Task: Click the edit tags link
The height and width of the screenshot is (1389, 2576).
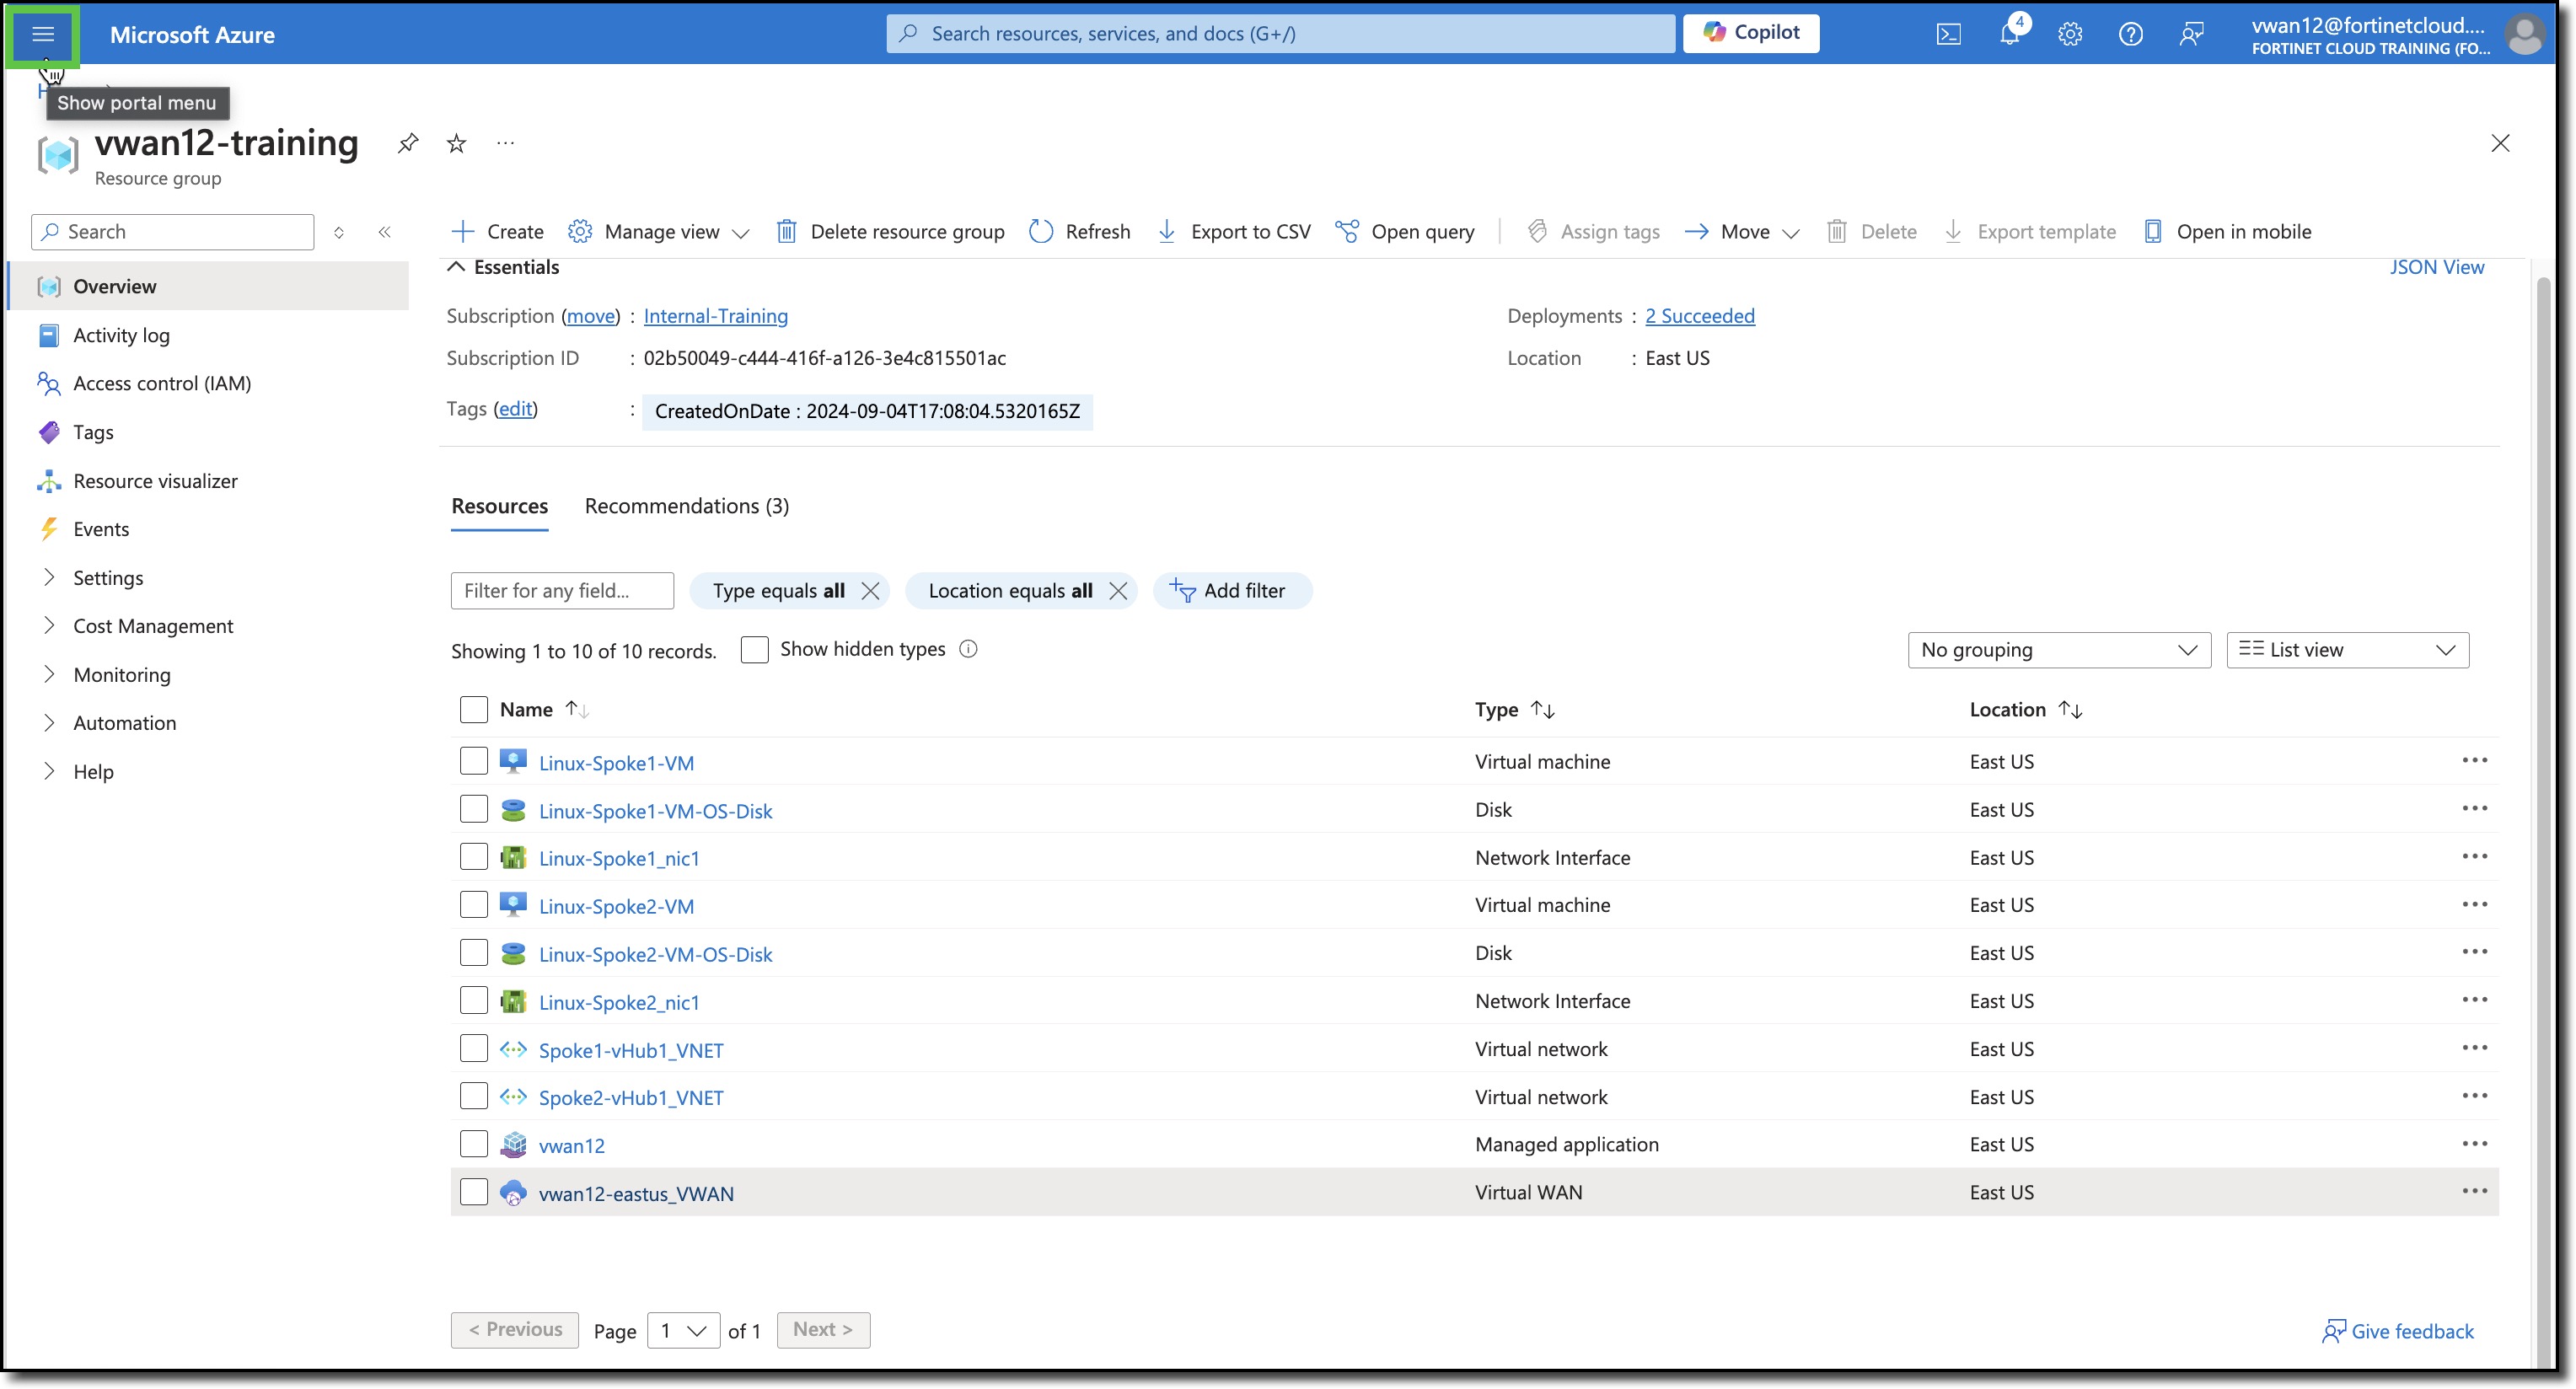Action: point(515,409)
